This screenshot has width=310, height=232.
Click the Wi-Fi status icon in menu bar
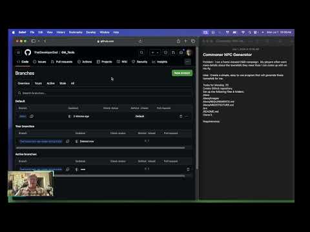[x=243, y=32]
